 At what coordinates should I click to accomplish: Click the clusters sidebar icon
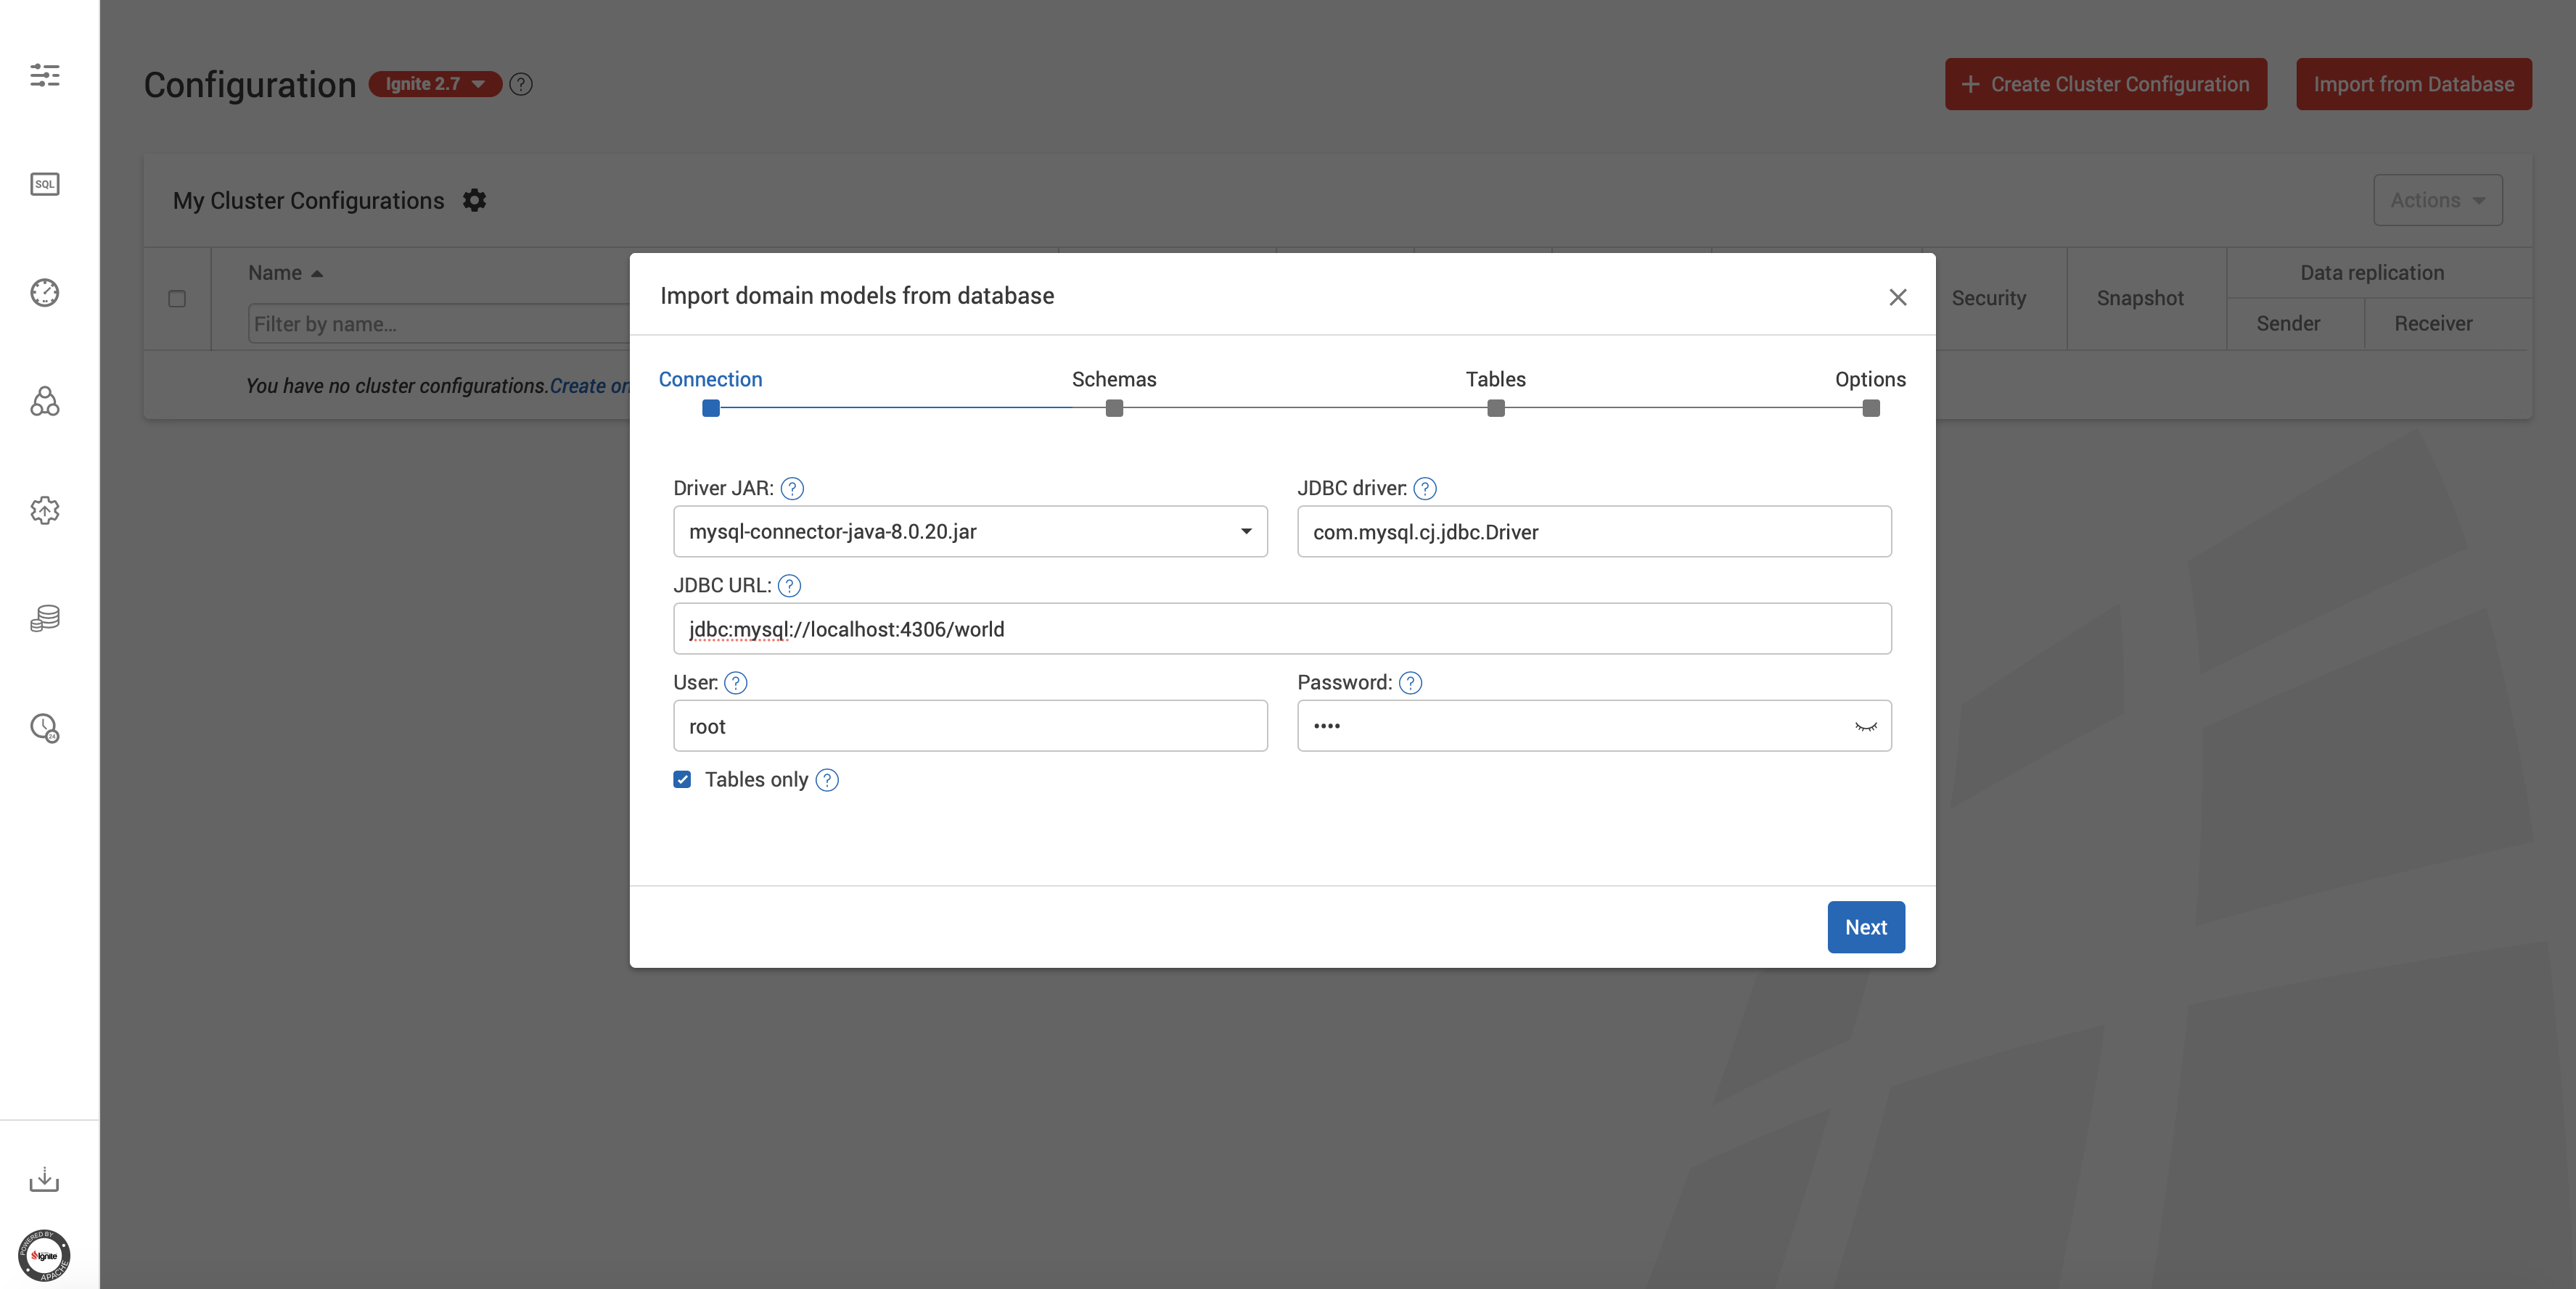click(x=44, y=402)
